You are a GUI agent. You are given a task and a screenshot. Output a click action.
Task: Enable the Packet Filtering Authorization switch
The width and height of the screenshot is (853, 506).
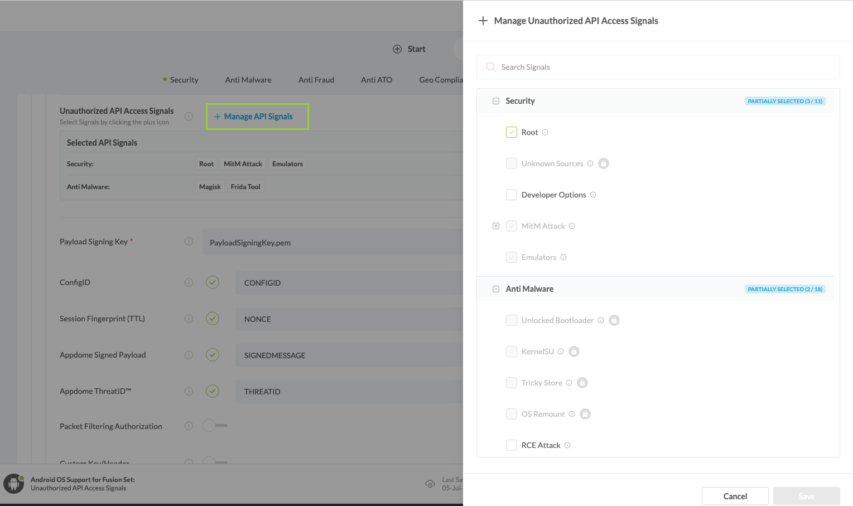(215, 426)
